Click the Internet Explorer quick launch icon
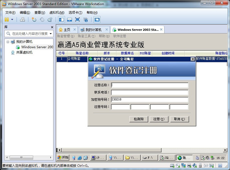This screenshot has width=230, height=170. click(x=80, y=158)
